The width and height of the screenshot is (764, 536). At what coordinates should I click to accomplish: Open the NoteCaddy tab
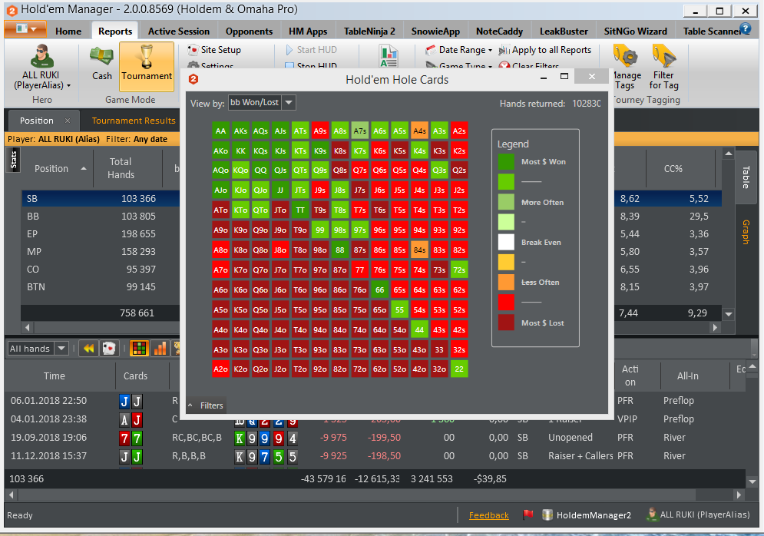coord(499,31)
